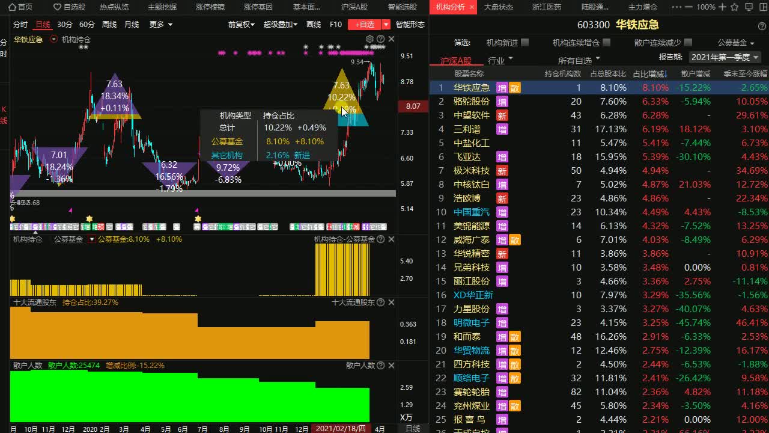The image size is (769, 433).
Task: Close the 机构分析 tab with its X
Action: pos(472,7)
